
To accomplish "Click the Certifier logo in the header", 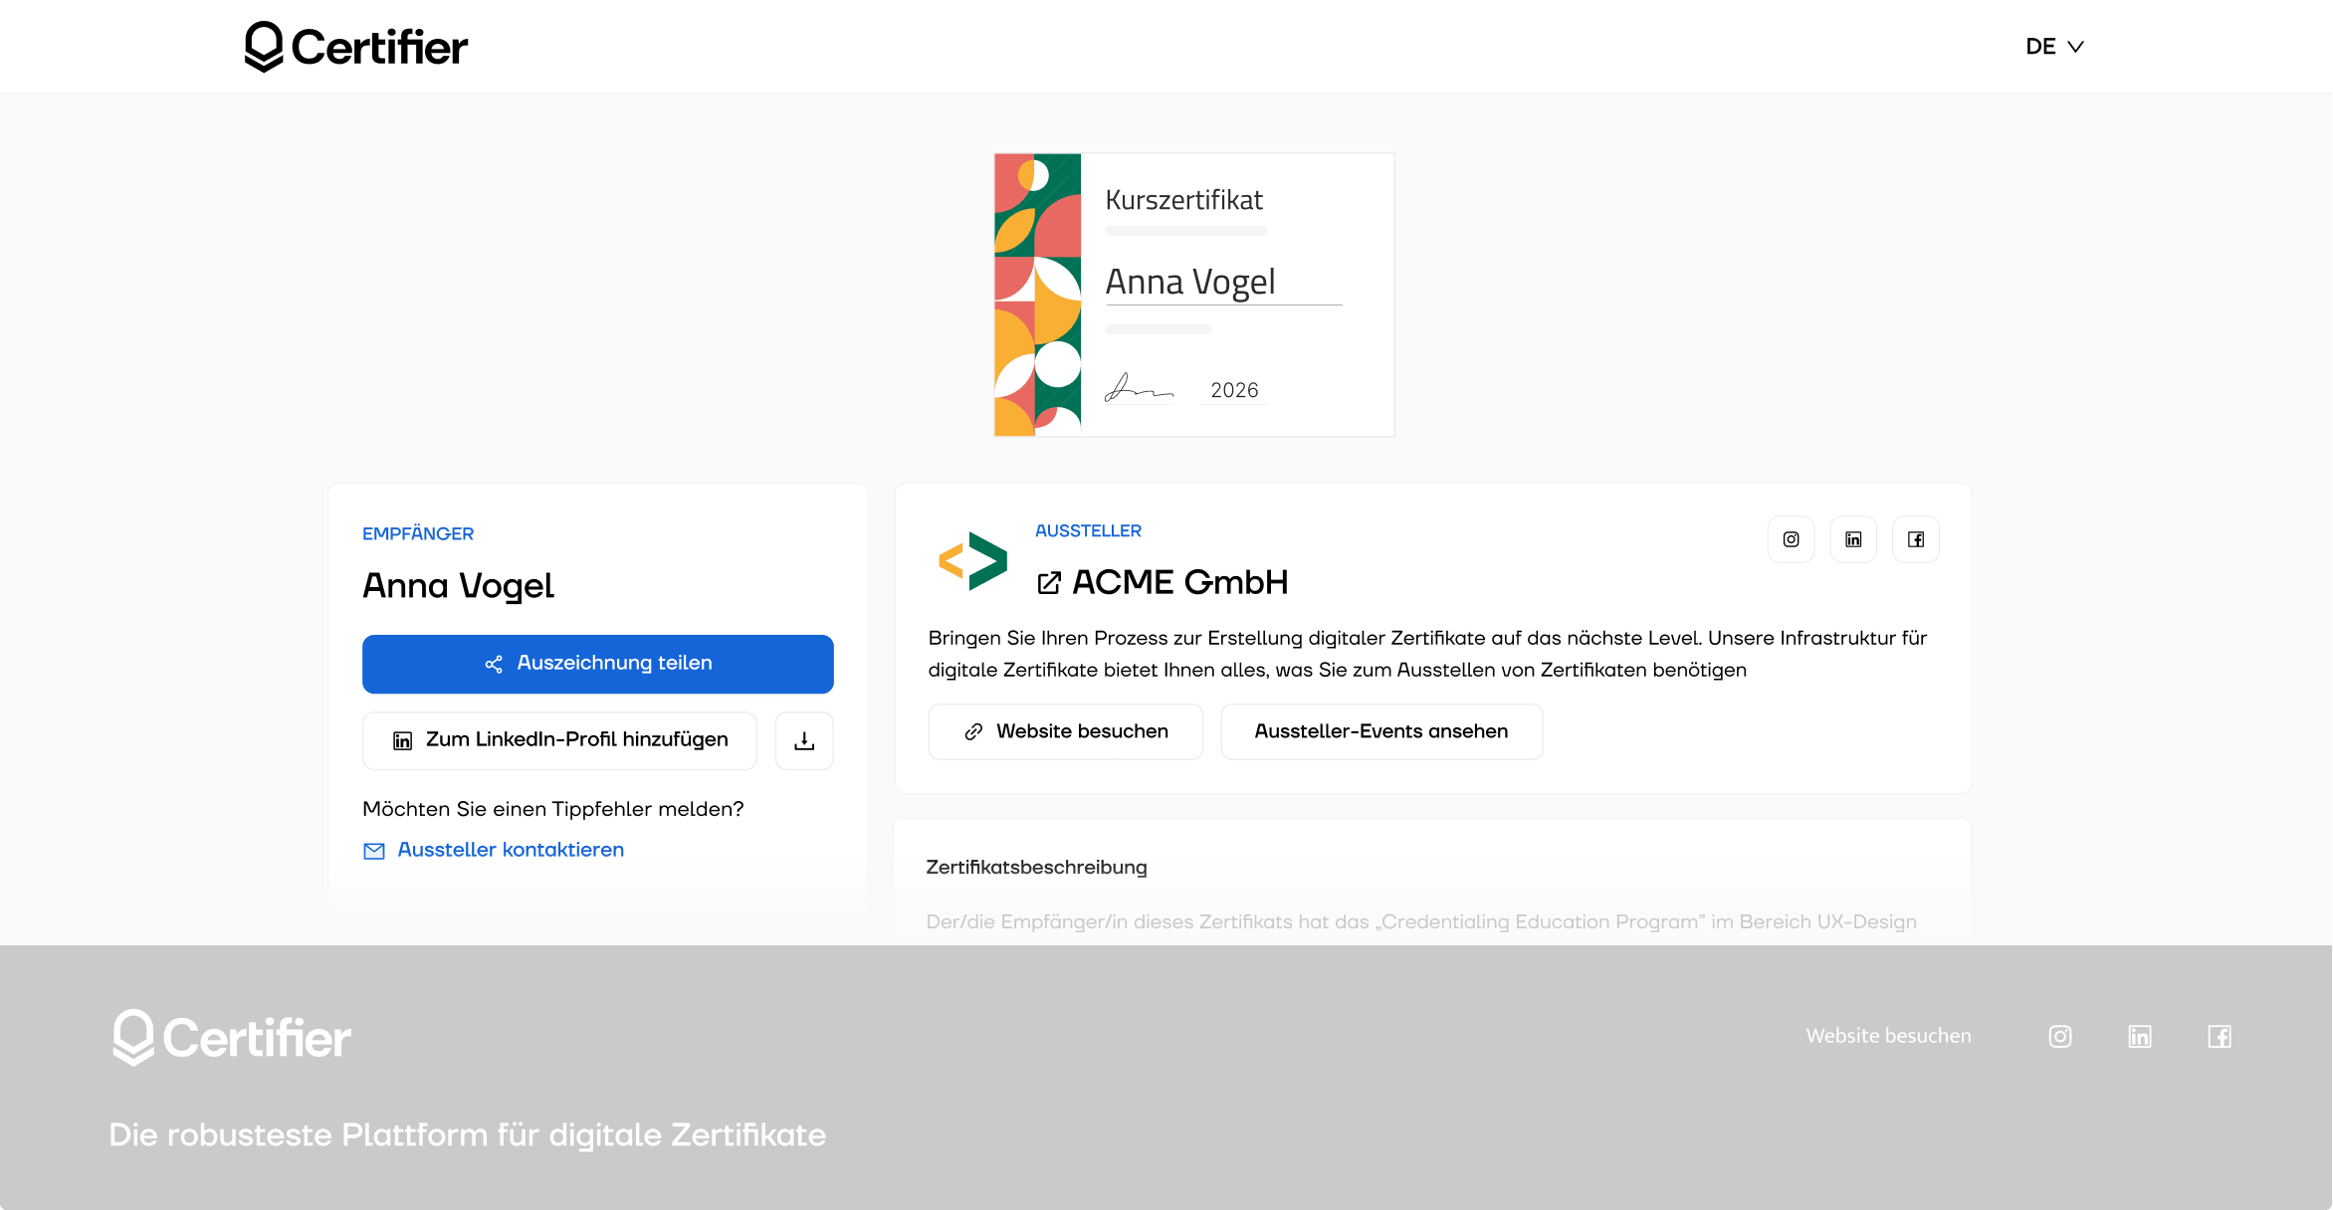I will click(x=356, y=47).
